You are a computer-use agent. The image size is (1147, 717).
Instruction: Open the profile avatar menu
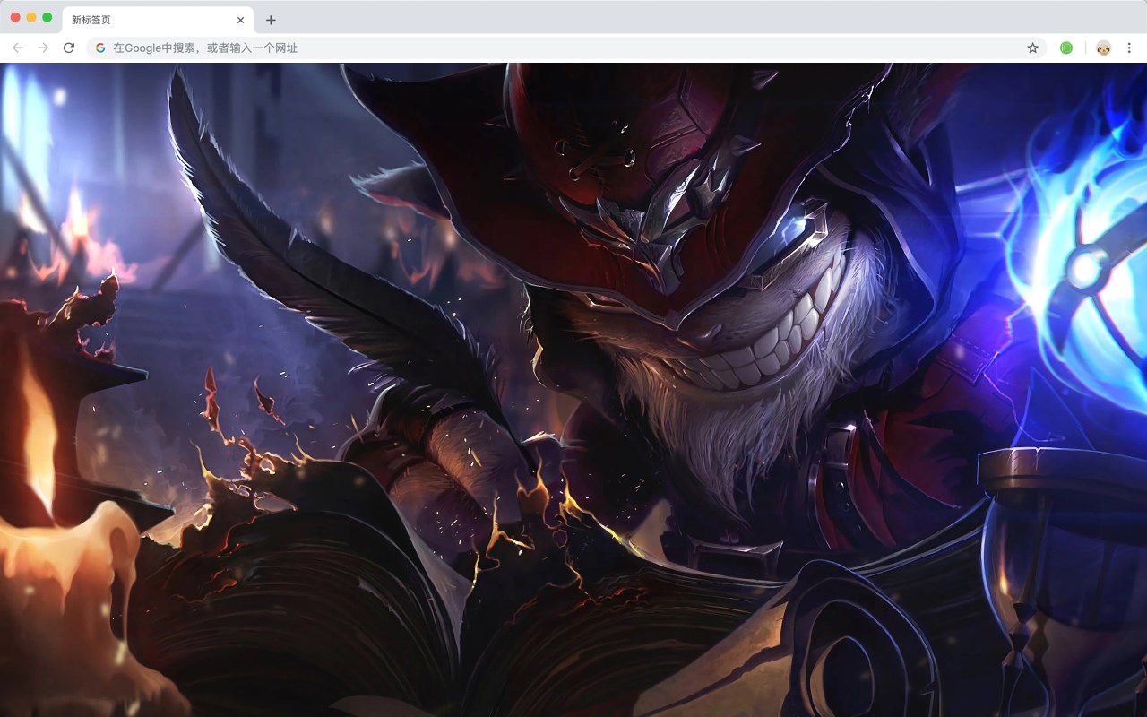[1103, 48]
